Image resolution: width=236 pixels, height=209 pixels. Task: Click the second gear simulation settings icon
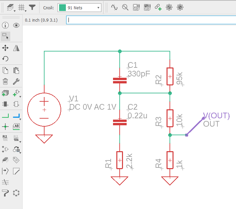point(180,7)
